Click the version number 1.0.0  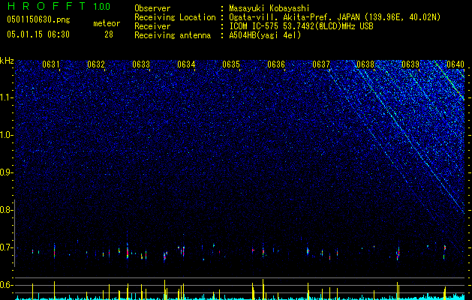tap(101, 6)
